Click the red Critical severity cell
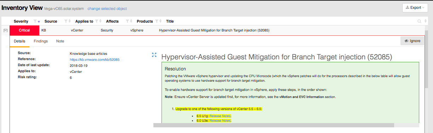Viewport: 433px width, 133px height. pos(24,30)
